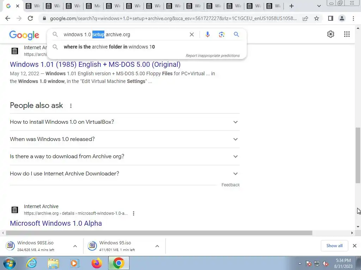The height and width of the screenshot is (270, 361).
Task: Submit search with blue magnifier icon
Action: coord(236,34)
